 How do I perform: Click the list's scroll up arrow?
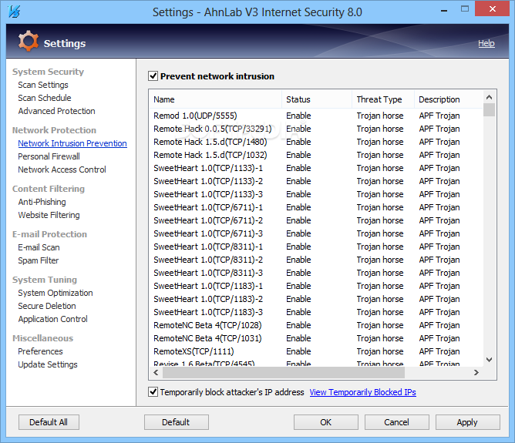tap(489, 97)
